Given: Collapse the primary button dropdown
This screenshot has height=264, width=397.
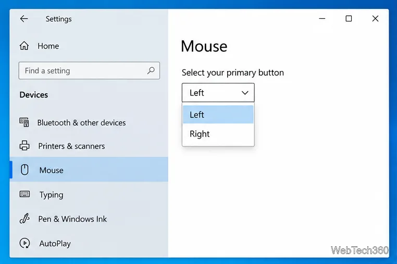Looking at the screenshot, I should [218, 92].
